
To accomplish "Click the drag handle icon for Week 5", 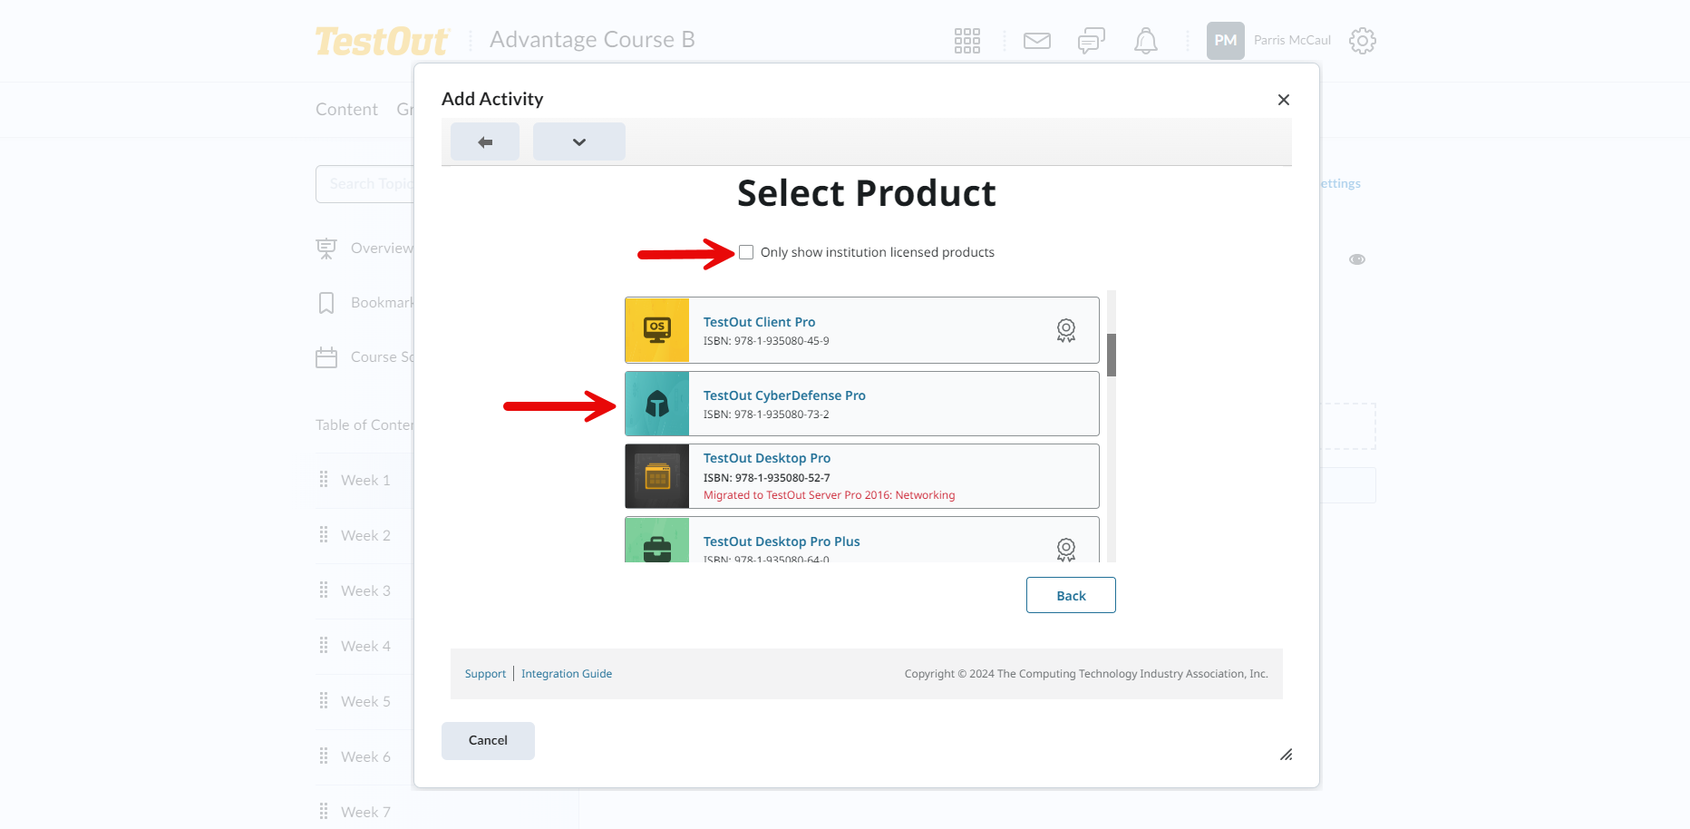I will pos(324,701).
